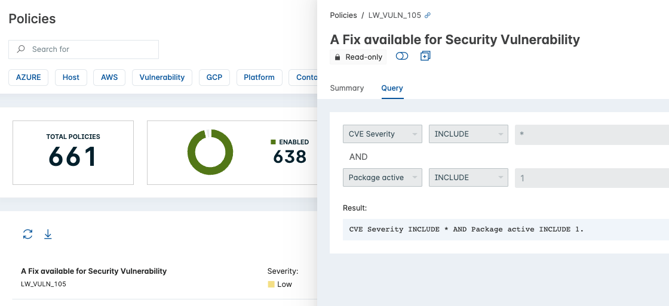The width and height of the screenshot is (669, 306).
Task: Click the ENABLED 638 count
Action: pyautogui.click(x=290, y=157)
